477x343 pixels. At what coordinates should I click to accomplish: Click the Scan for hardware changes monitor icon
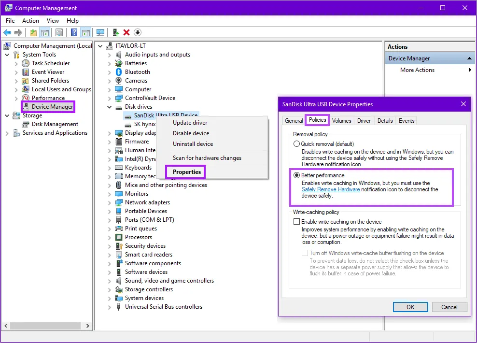(100, 32)
